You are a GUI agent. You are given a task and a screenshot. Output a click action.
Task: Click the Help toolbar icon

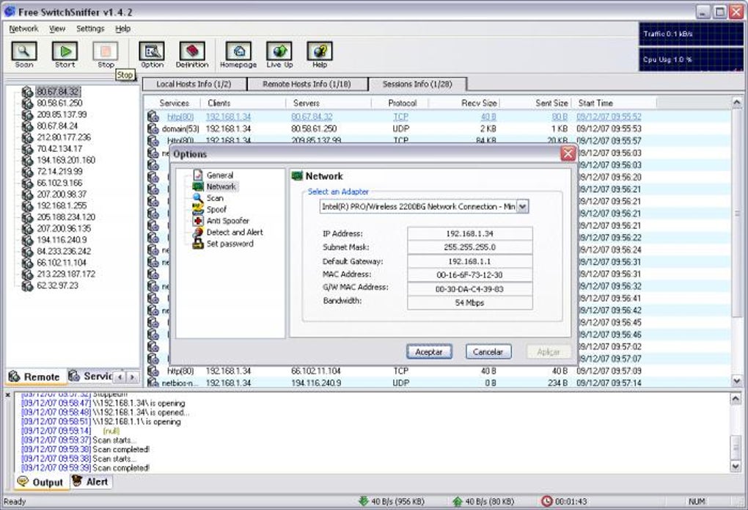[x=320, y=55]
